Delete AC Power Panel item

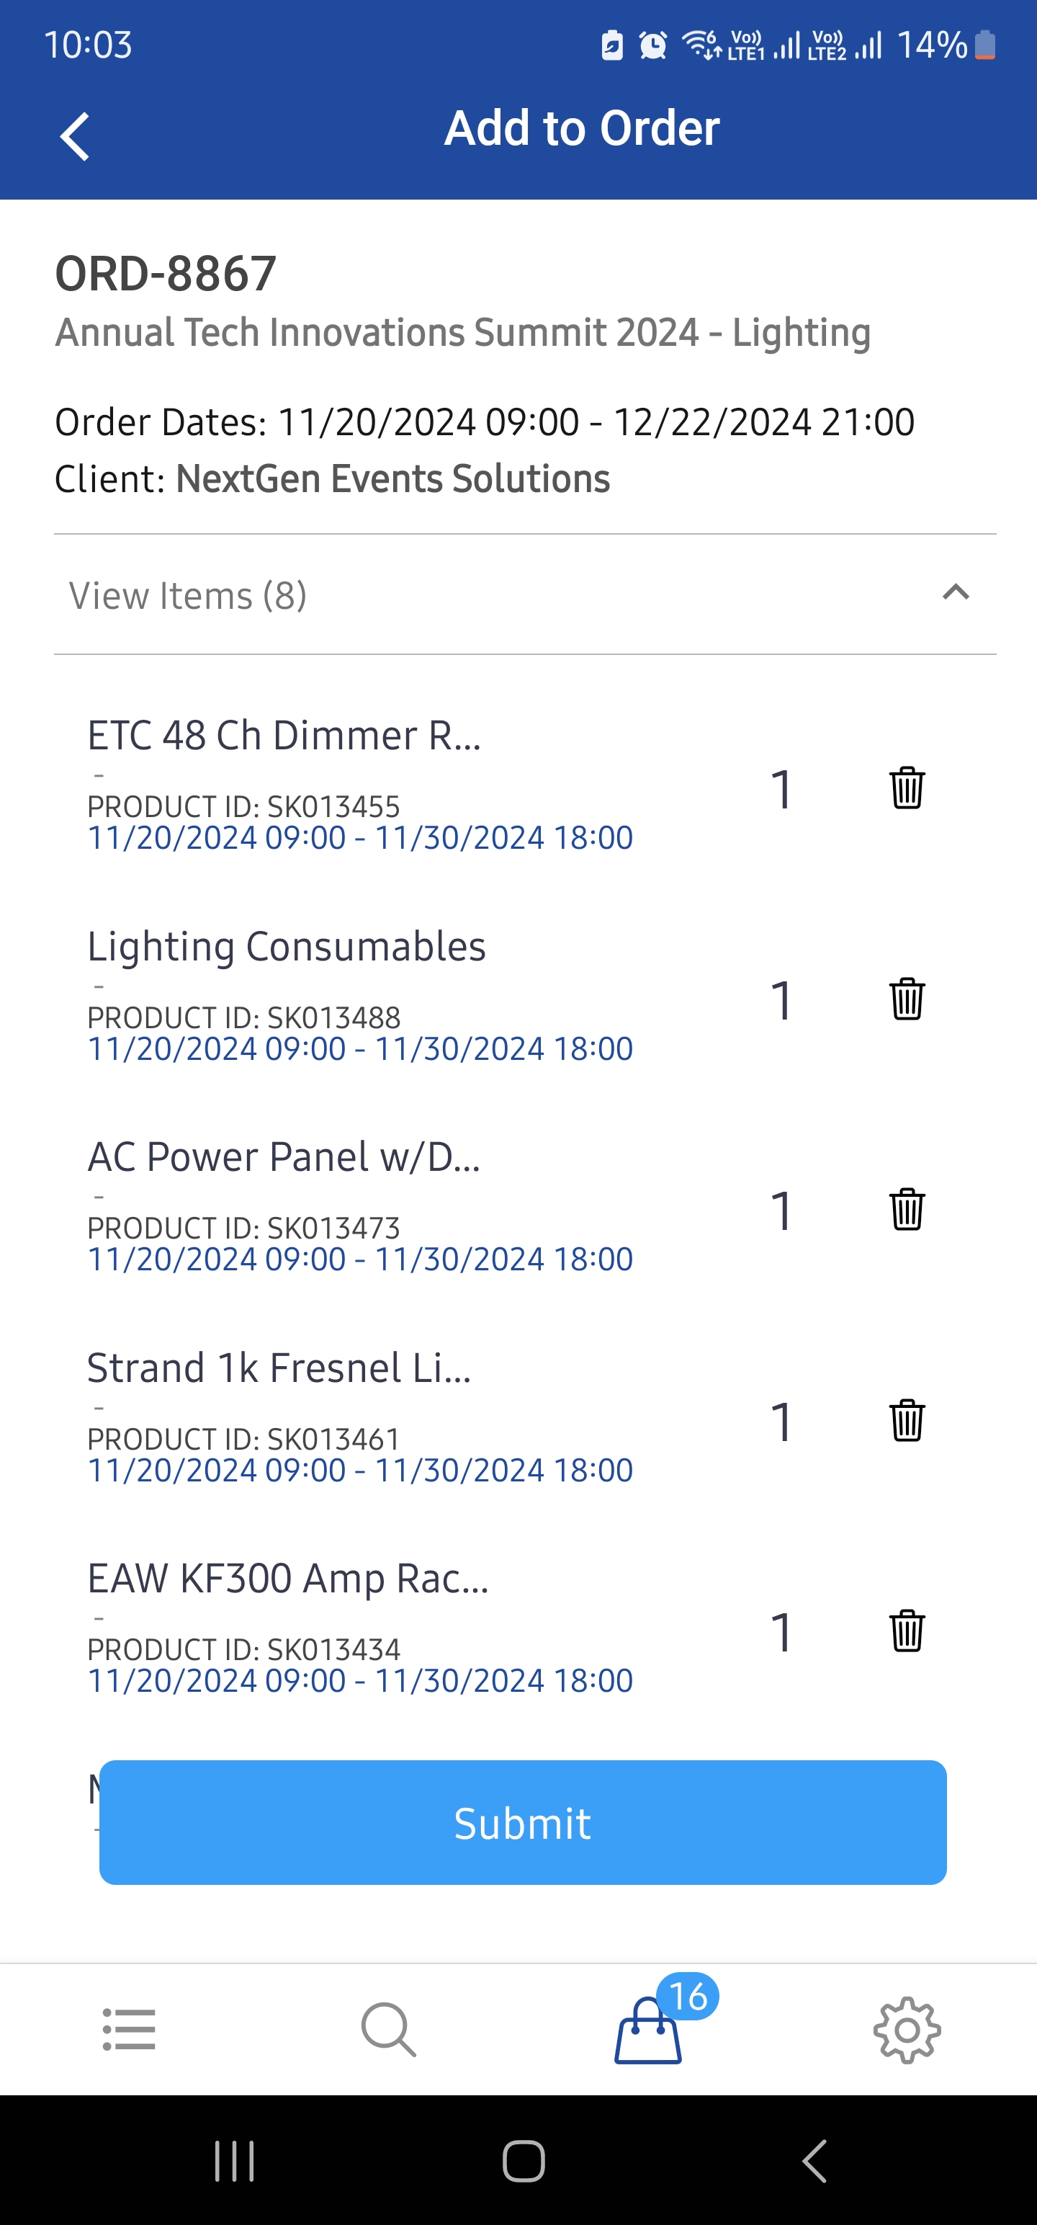907,1209
